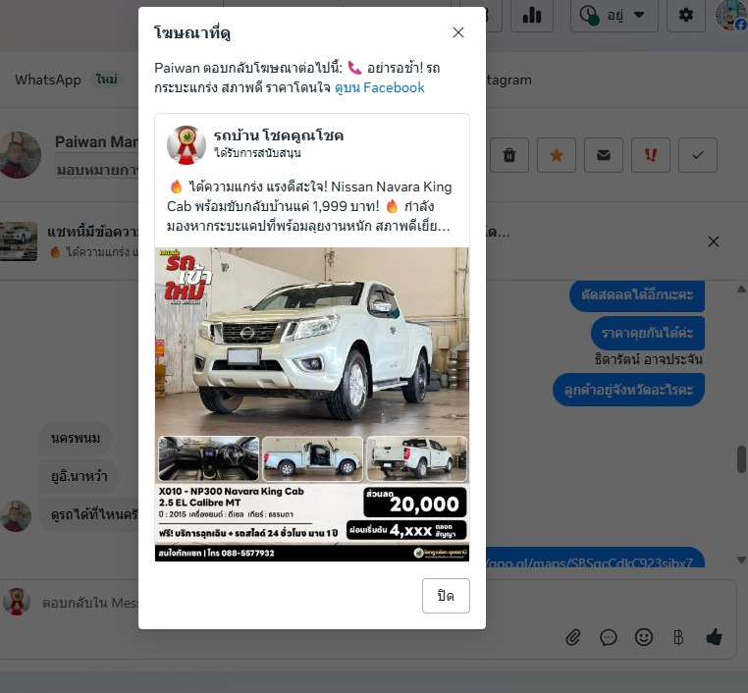Screen dimensions: 748x693
Task: Click customer message ยูอิ.นาหว้า
Action: pos(80,476)
